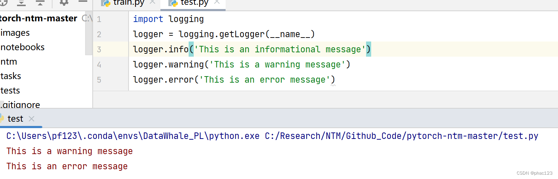Close the 'test' Run tab
The width and height of the screenshot is (558, 179).
(32, 119)
